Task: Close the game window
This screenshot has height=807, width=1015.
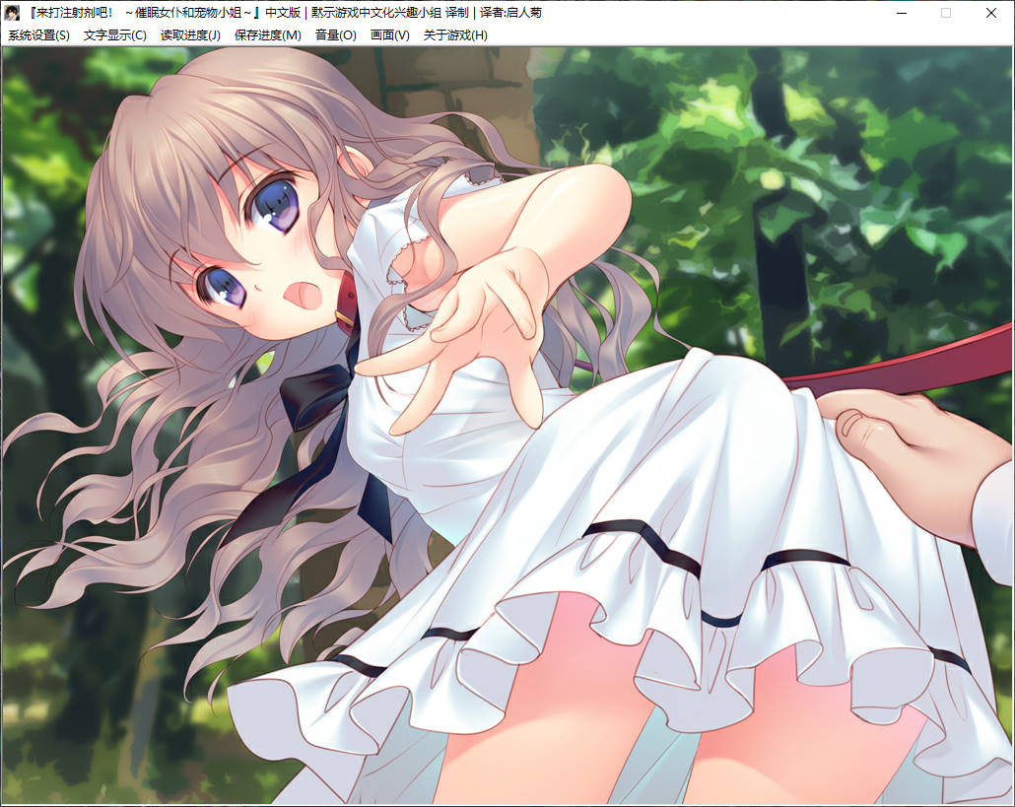Action: click(991, 13)
